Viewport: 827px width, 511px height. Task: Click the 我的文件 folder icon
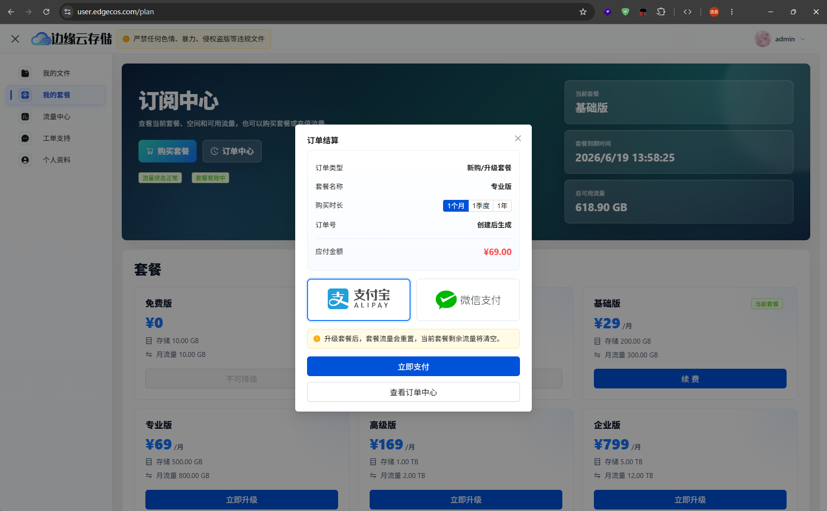click(25, 73)
